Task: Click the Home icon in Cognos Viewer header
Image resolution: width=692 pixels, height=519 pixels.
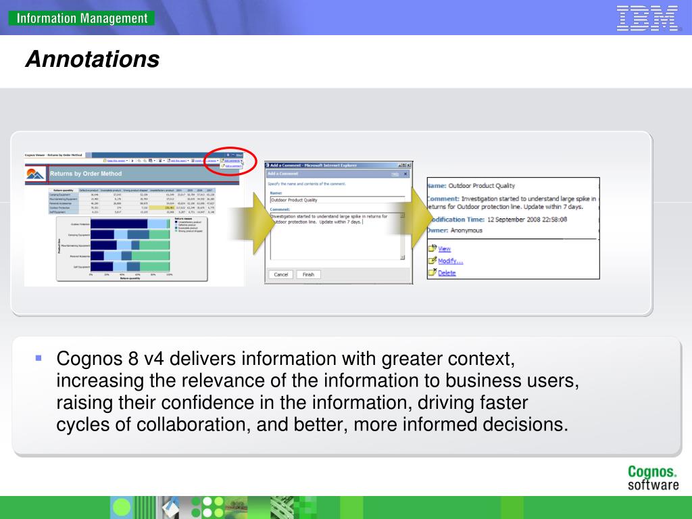Action: (228, 155)
